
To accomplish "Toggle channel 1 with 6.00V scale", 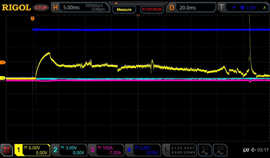I will 32,150.
